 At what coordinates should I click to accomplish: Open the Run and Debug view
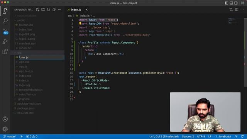click(5, 41)
